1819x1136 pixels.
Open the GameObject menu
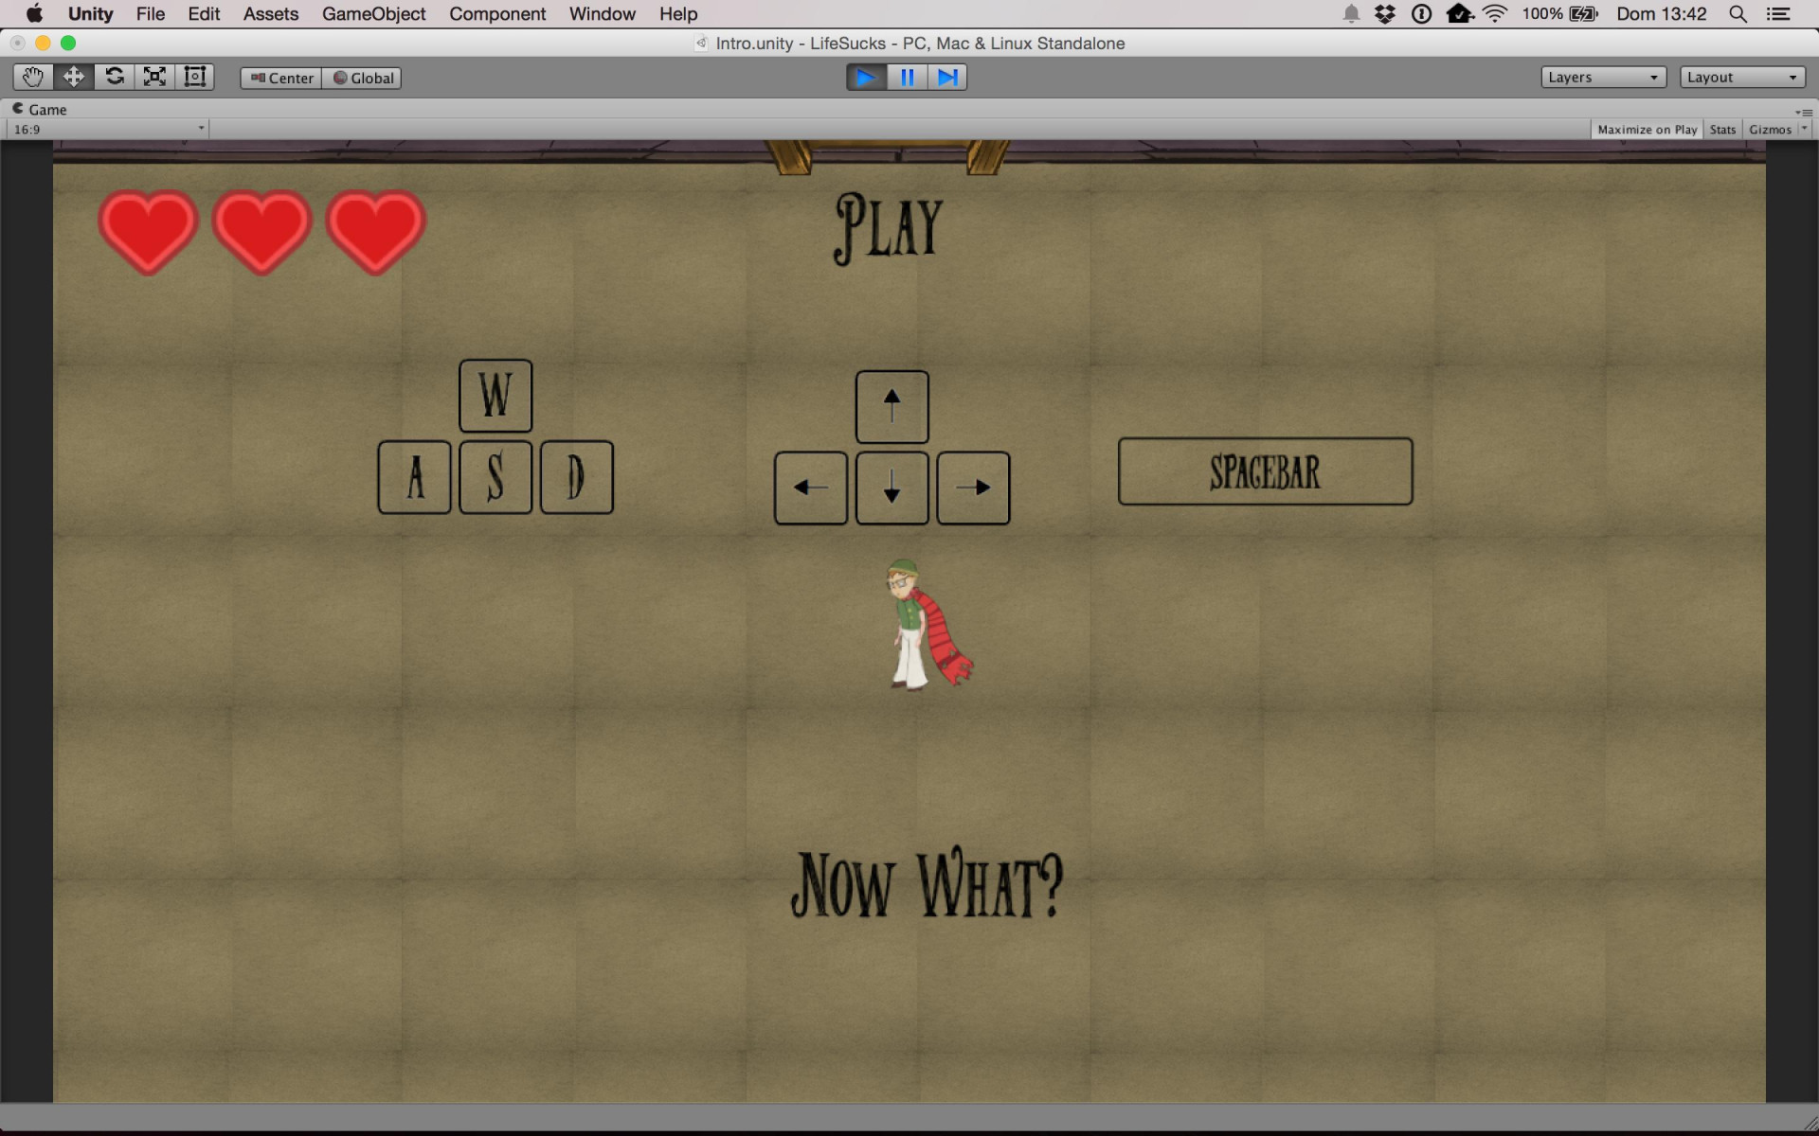click(x=373, y=14)
